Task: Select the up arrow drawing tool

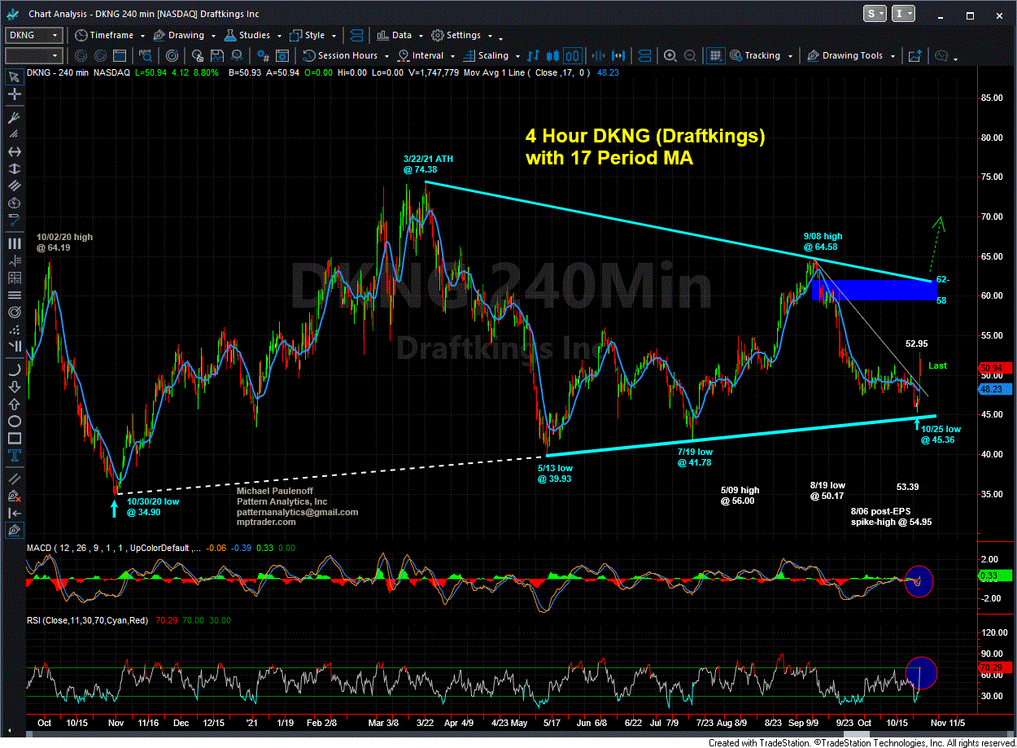Action: tap(14, 404)
